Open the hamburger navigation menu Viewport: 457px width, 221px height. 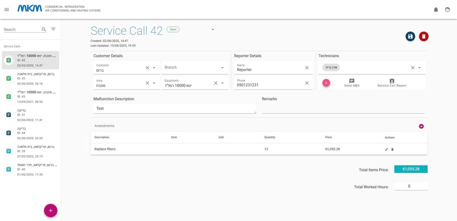click(x=6, y=10)
